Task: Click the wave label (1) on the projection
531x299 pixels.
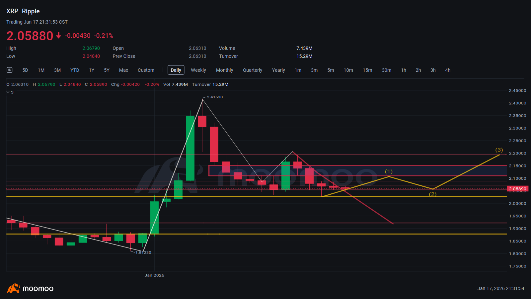Action: pyautogui.click(x=389, y=171)
